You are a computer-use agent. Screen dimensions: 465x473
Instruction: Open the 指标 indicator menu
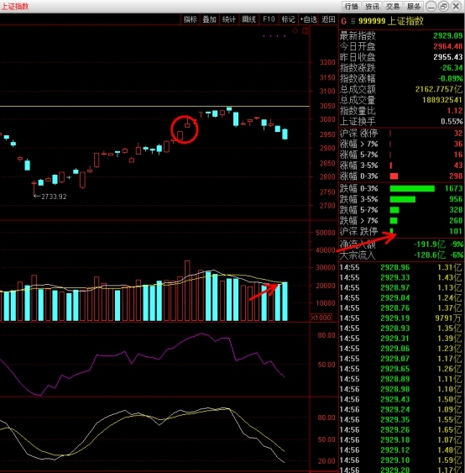[191, 19]
